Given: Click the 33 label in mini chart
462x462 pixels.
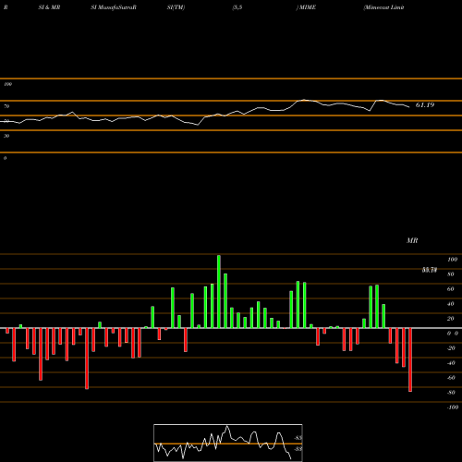Looking at the screenshot, I should (298, 449).
